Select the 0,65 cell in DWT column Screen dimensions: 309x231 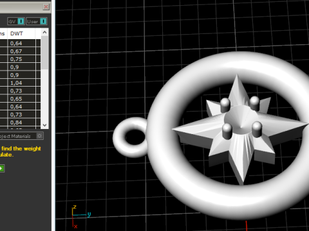[21, 99]
